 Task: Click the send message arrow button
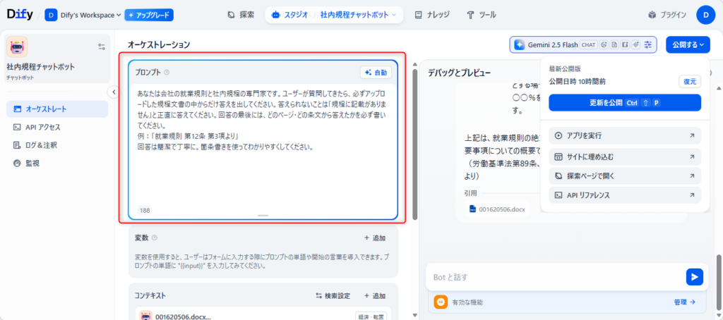(694, 277)
